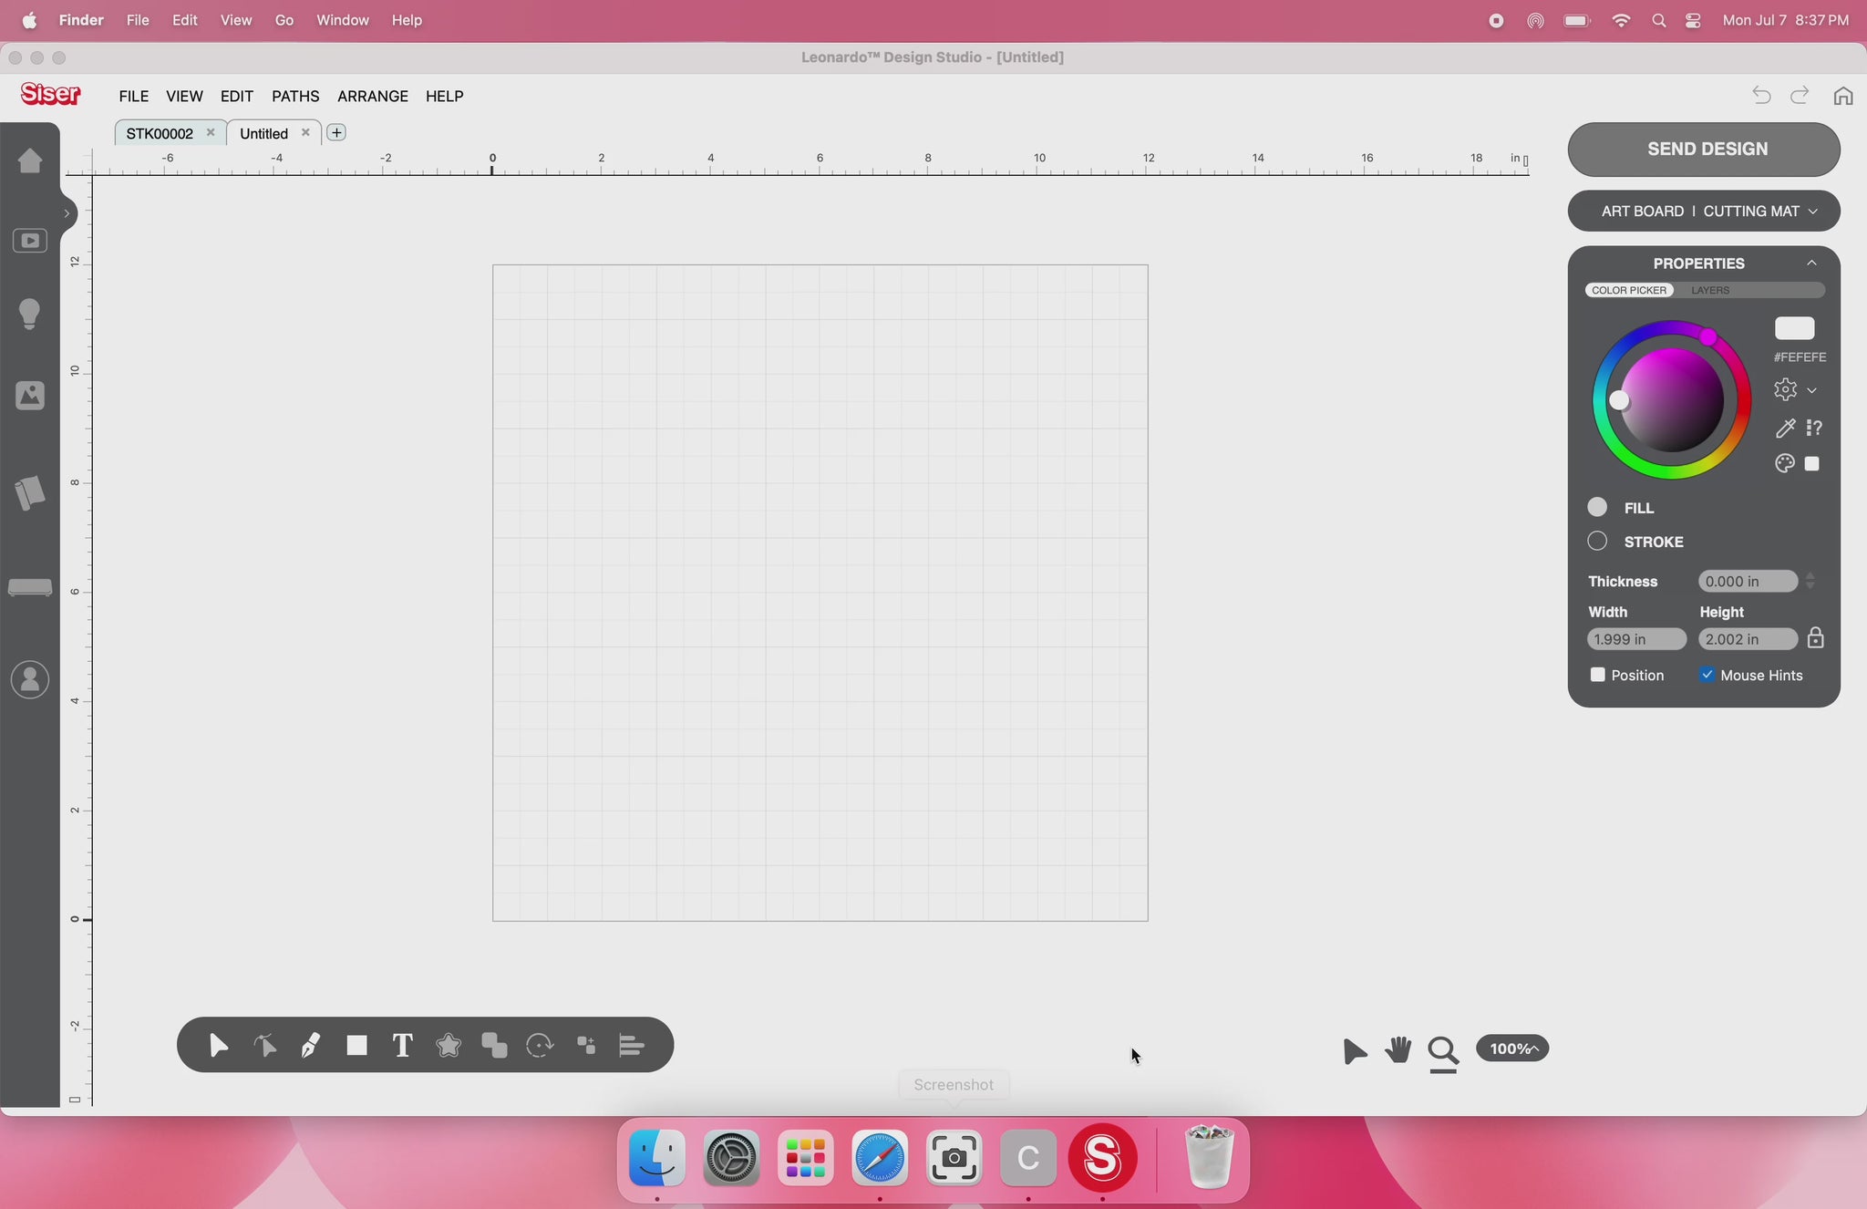Click the magnifier Zoom tool

coord(1442,1051)
